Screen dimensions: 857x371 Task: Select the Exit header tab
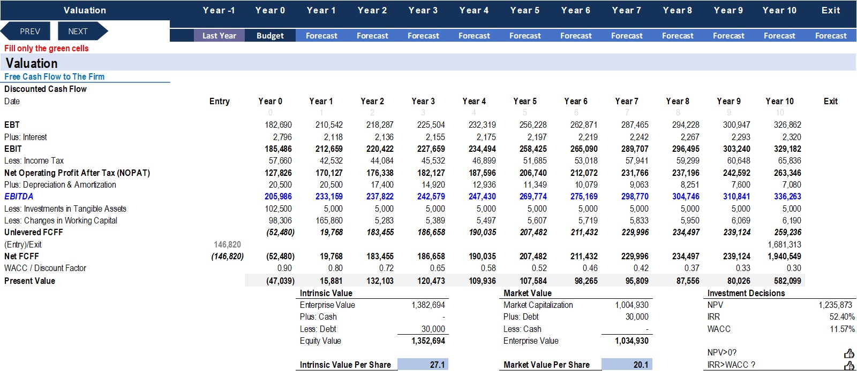coord(831,10)
